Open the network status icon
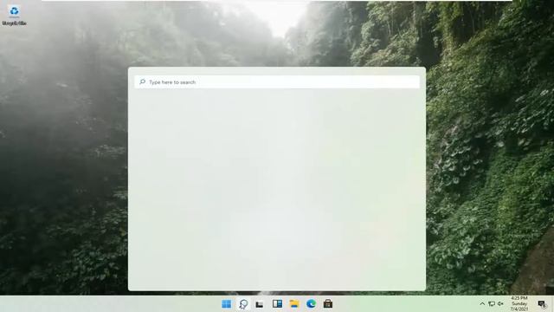Viewport: 554px width, 312px height. (x=492, y=304)
